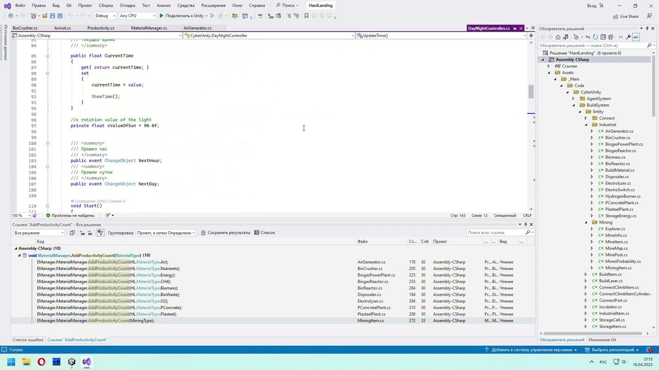Click the File Explorer taskbar icon
Screen dimensions: 659x370
click(x=26, y=362)
